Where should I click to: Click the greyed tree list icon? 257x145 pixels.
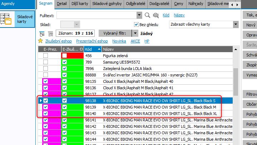51,34
